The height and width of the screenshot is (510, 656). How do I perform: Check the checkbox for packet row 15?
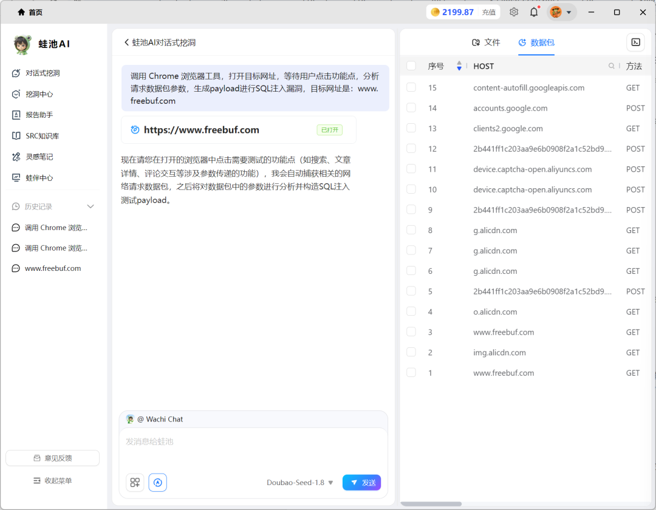point(411,87)
